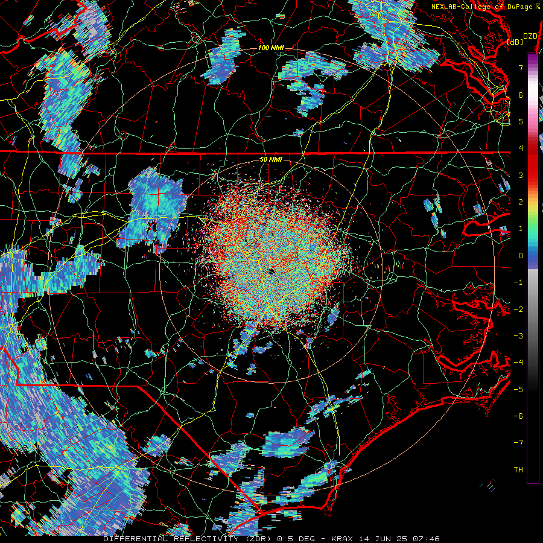Image resolution: width=543 pixels, height=543 pixels.
Task: Click the "3" value on the color scale
Action: [x=521, y=175]
